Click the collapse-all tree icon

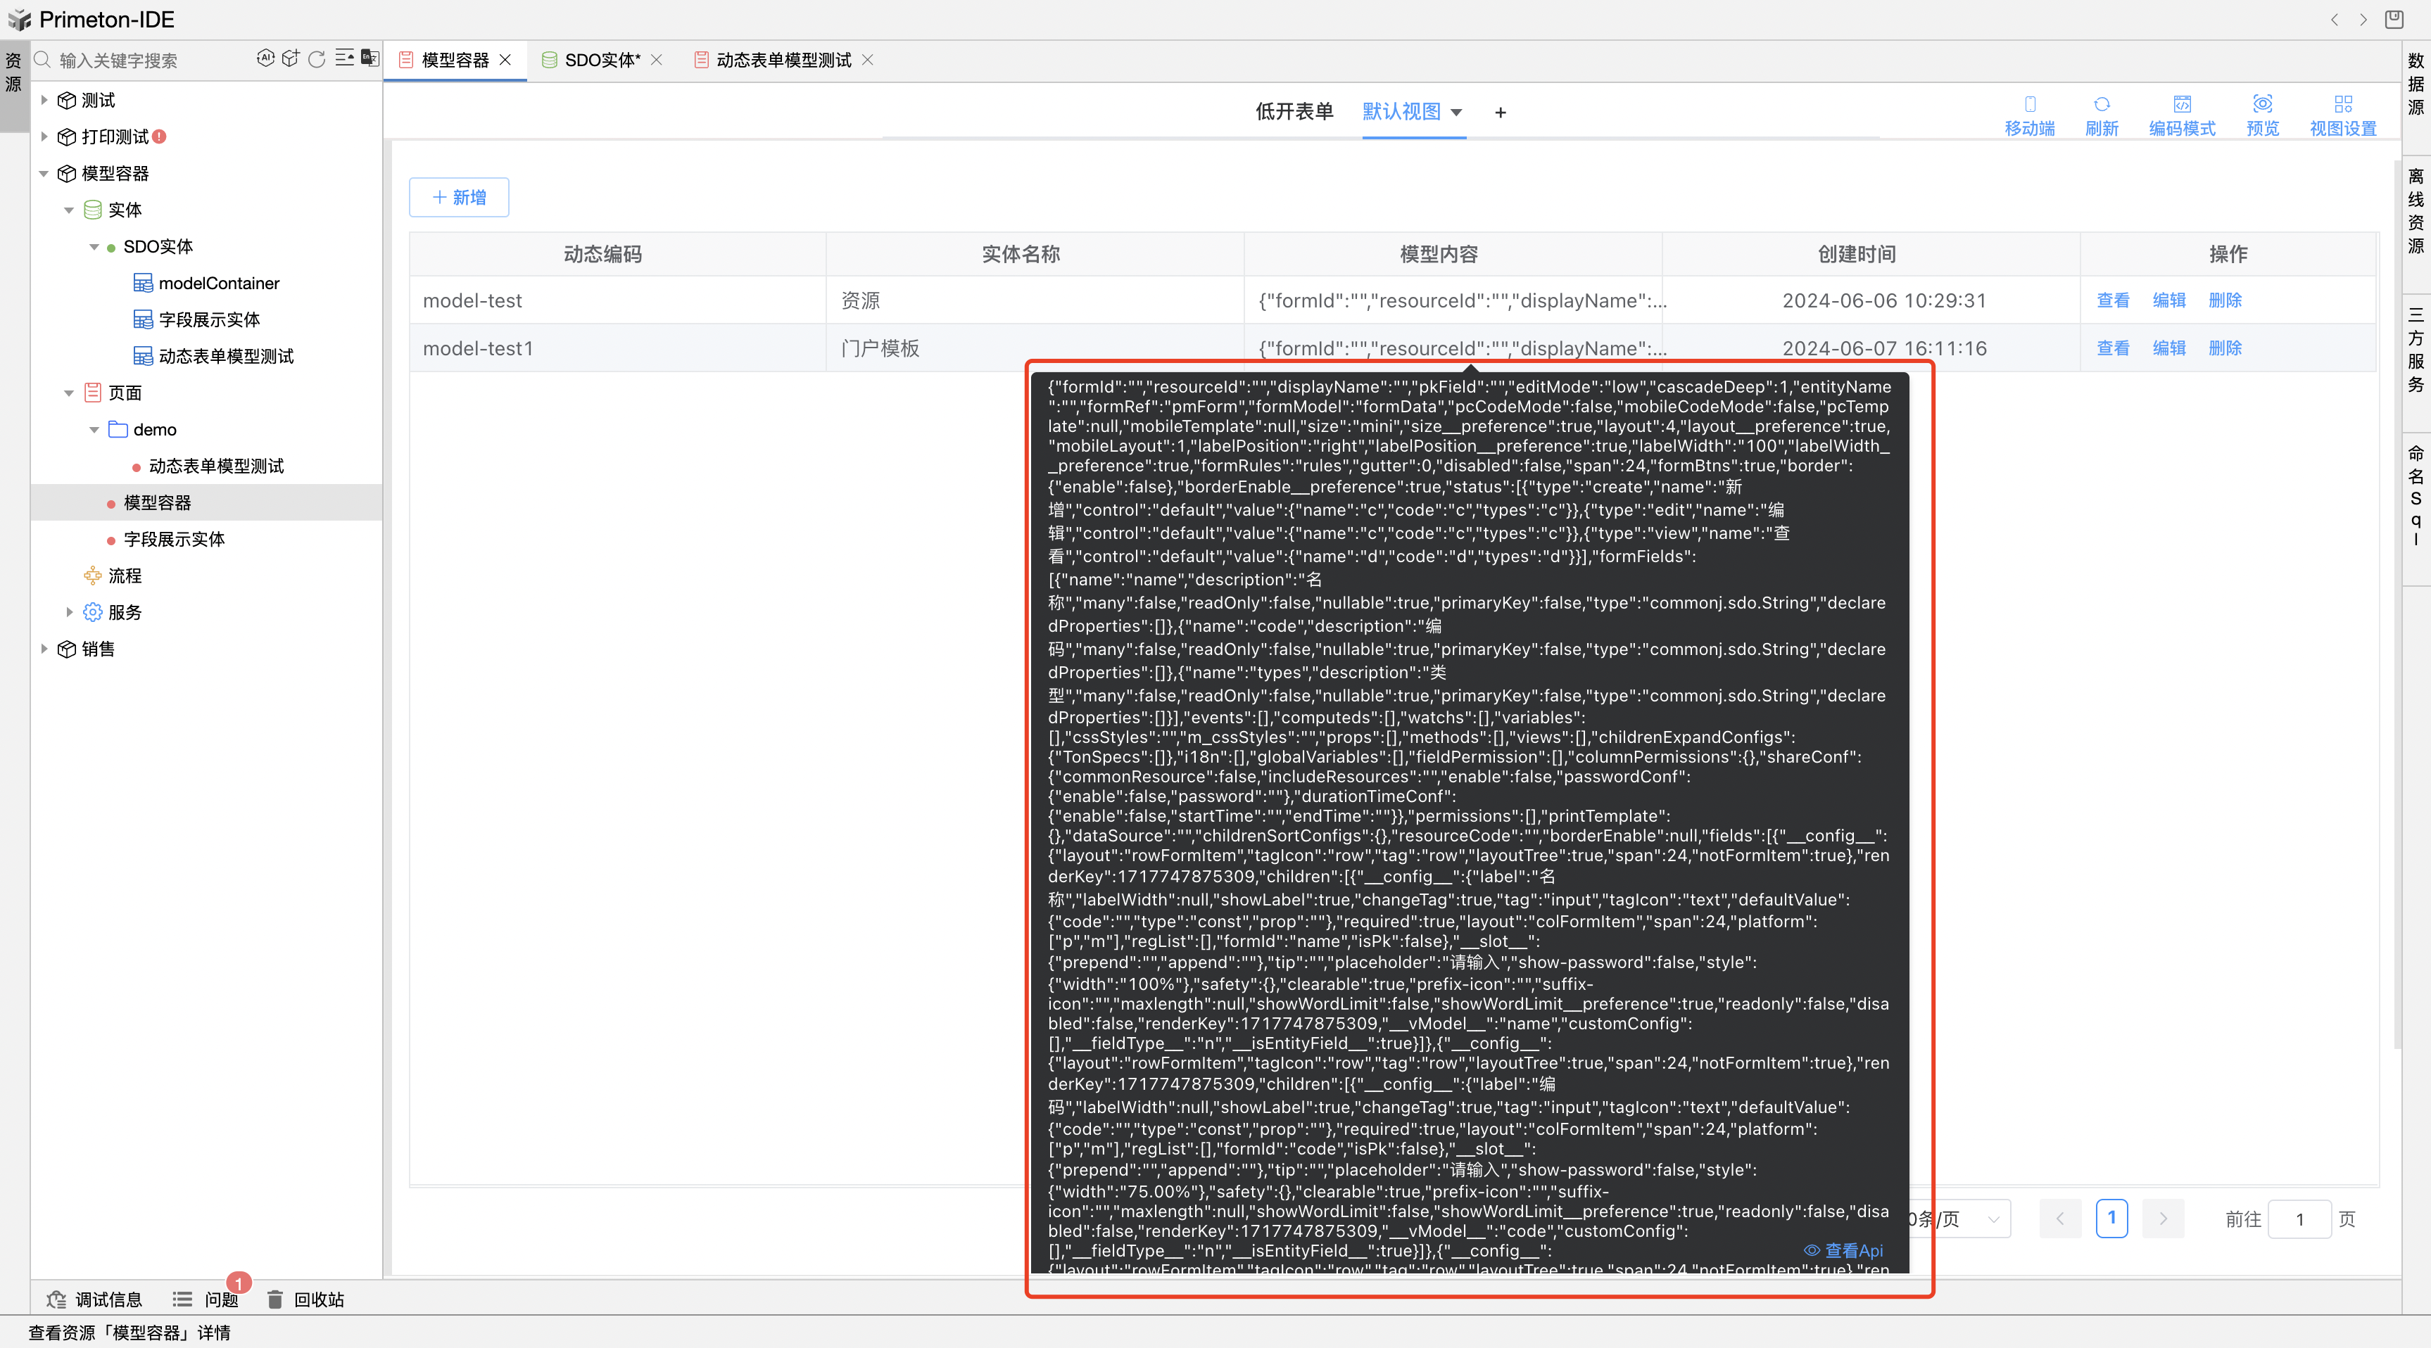(344, 58)
